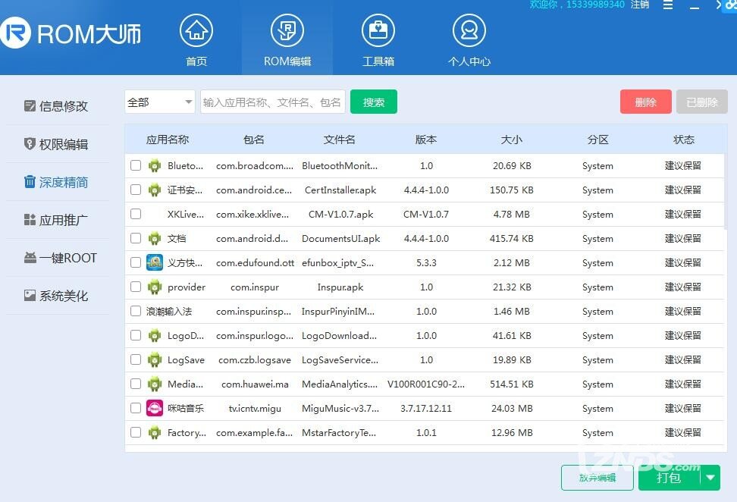This screenshot has height=502, width=737.
Task: Click the Bluetooth app's android icon
Action: click(x=155, y=166)
